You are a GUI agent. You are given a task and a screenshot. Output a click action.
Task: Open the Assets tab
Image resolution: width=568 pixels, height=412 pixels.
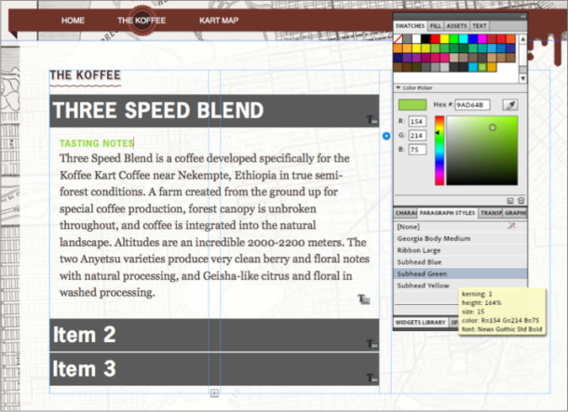click(x=456, y=26)
